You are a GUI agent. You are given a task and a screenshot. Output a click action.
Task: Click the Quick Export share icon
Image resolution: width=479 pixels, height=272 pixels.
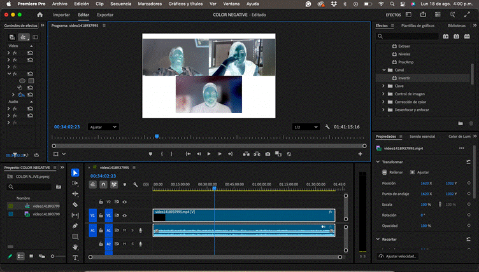pyautogui.click(x=423, y=15)
